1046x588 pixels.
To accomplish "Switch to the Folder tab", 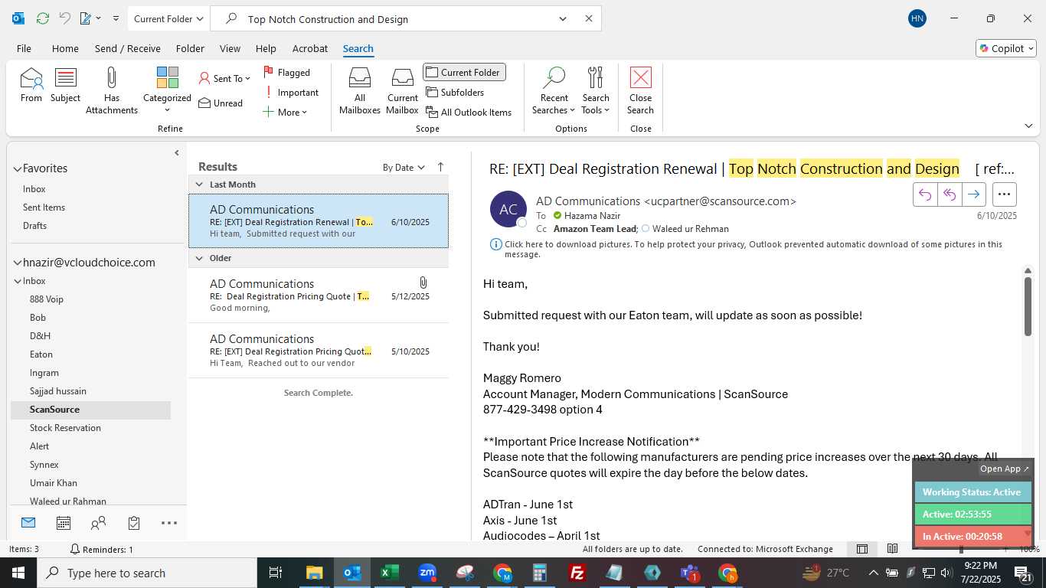I will pos(190,48).
